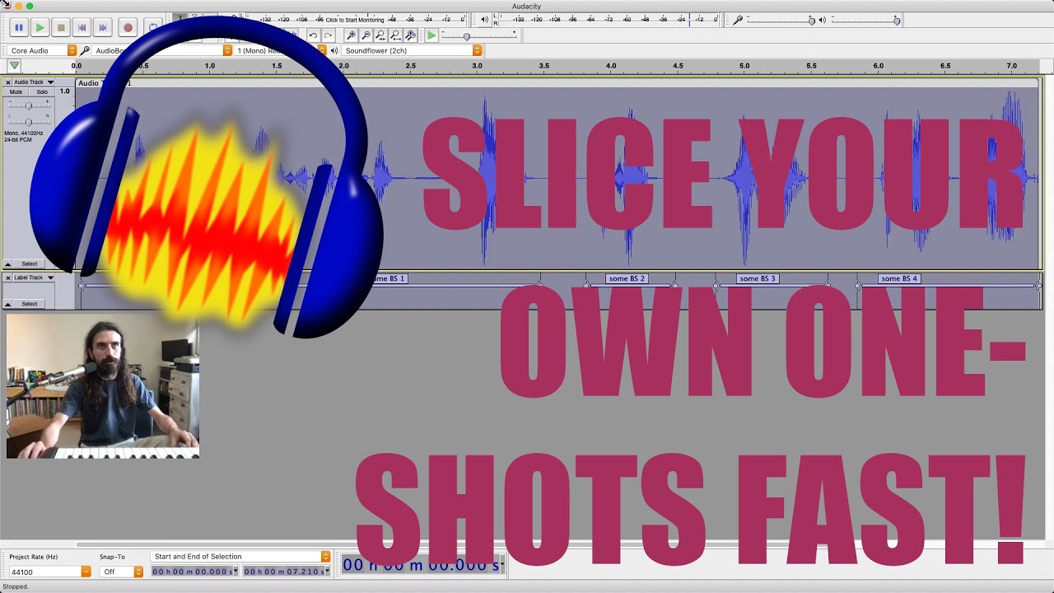
Task: Click the Zoom Out magnifier icon
Action: pos(366,35)
